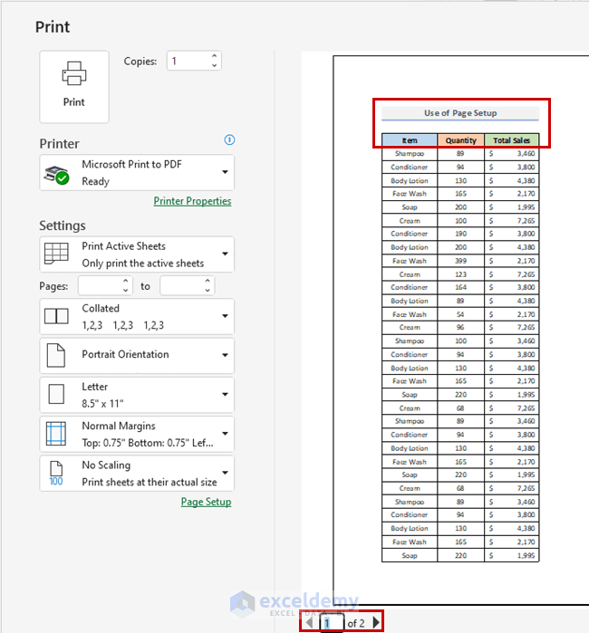Click the 'Total Sales' header in preview
Screen dimensions: 589x633
coord(511,140)
